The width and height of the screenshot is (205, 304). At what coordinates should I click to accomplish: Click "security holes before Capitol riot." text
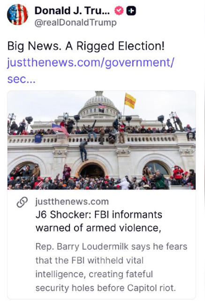point(106,288)
